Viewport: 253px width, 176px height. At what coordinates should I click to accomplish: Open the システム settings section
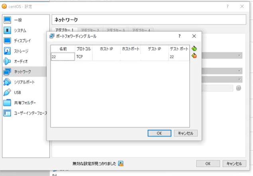click(26, 31)
